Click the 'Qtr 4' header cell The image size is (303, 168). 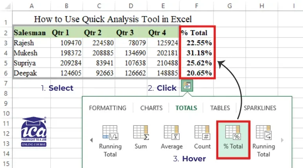pyautogui.click(x=163, y=33)
